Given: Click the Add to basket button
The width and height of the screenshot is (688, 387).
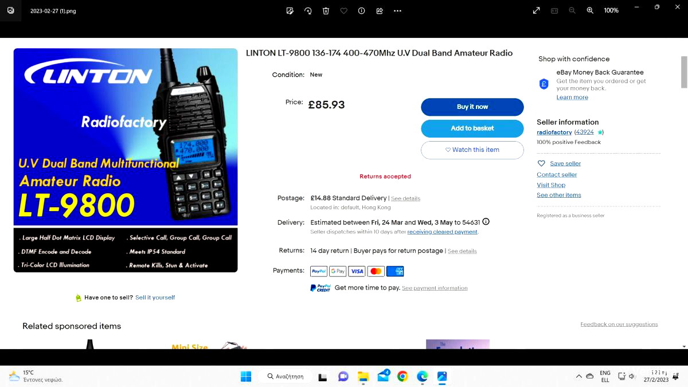Looking at the screenshot, I should click(472, 128).
